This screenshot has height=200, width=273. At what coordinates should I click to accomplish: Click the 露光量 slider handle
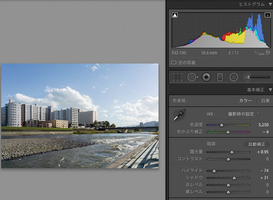232,152
